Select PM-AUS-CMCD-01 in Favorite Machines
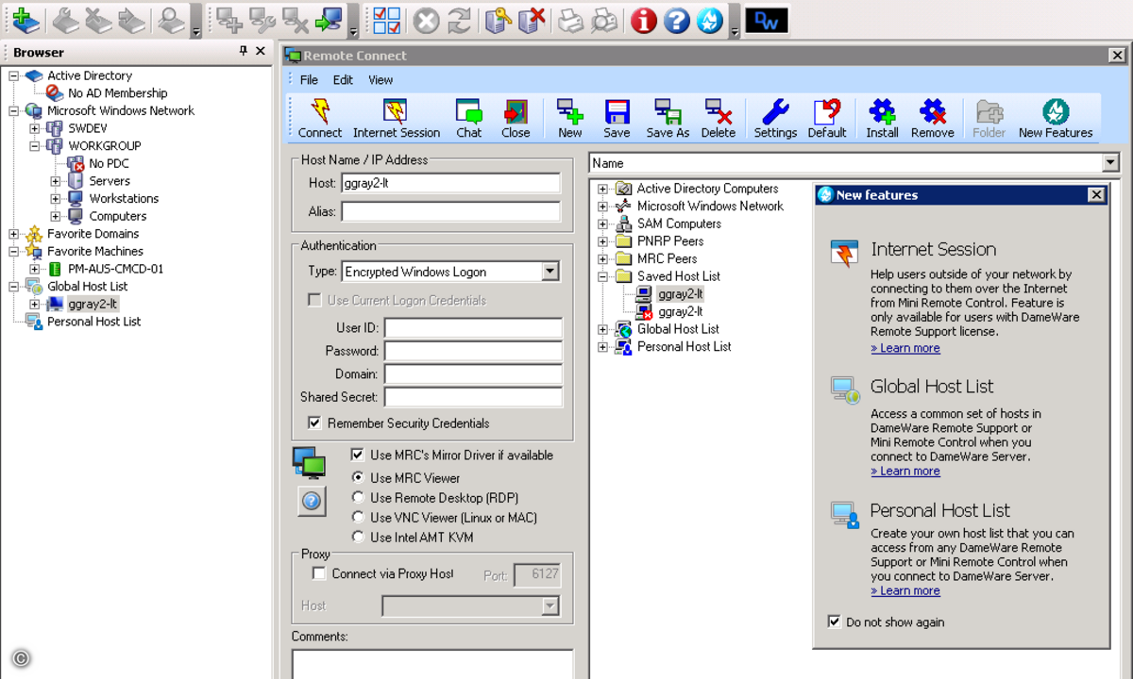The height and width of the screenshot is (679, 1133). pos(115,269)
